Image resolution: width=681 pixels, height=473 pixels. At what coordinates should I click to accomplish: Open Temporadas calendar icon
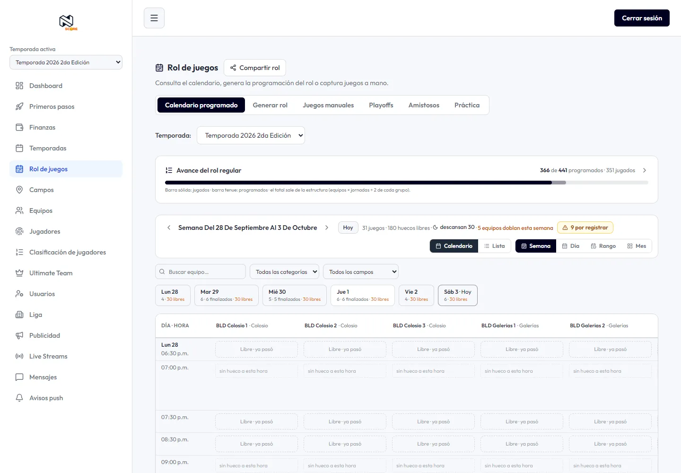click(x=19, y=148)
